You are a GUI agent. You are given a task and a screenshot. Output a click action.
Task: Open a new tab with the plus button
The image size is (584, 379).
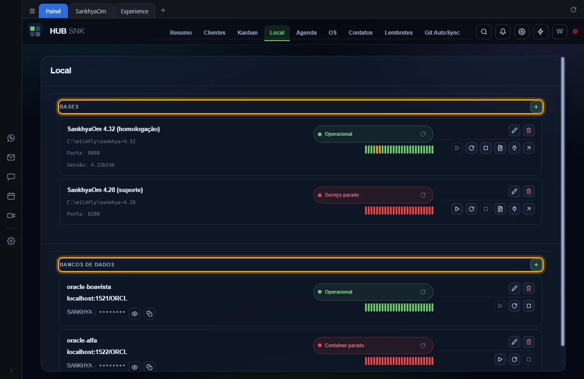(x=163, y=10)
